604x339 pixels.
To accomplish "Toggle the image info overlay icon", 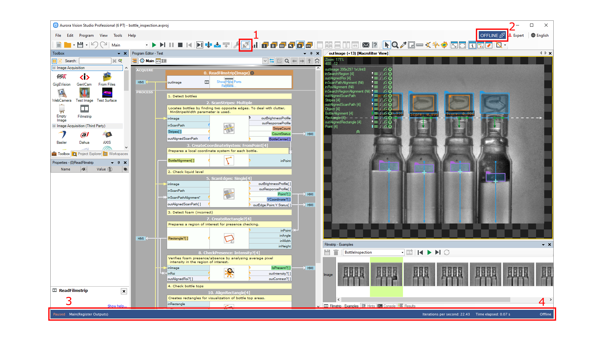I will 472,45.
